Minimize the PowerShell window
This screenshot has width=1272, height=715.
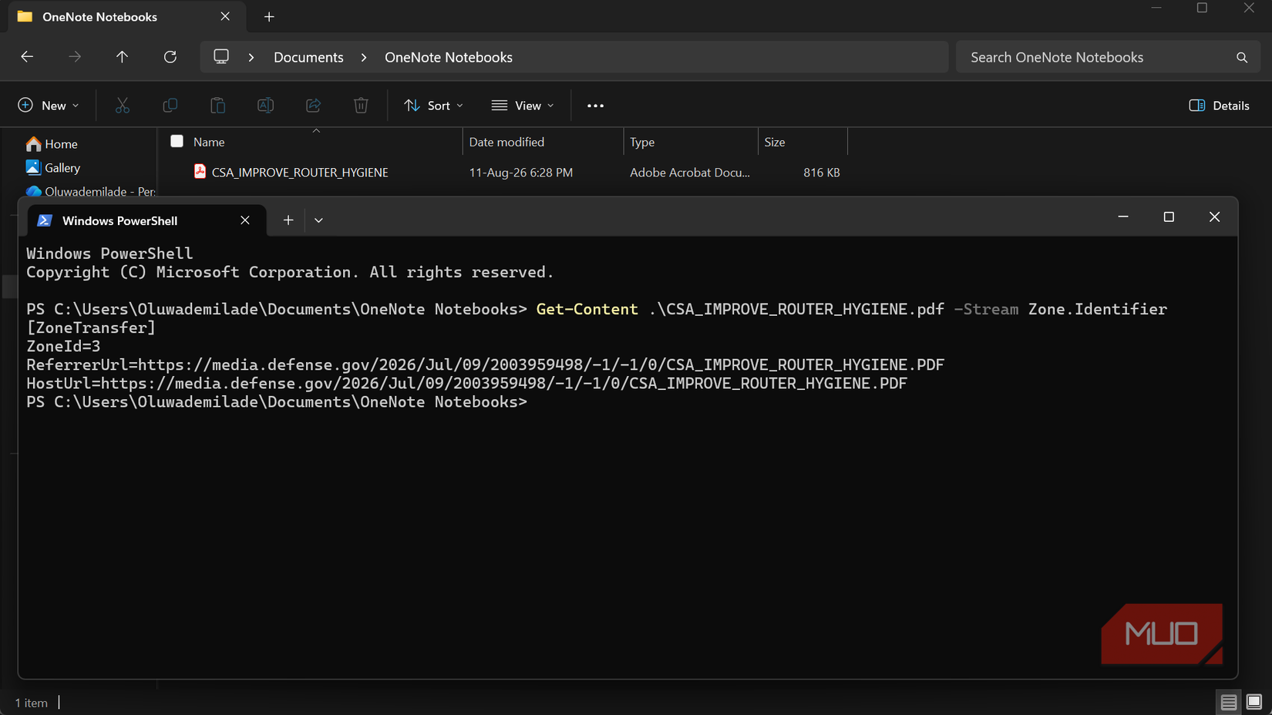click(1123, 217)
